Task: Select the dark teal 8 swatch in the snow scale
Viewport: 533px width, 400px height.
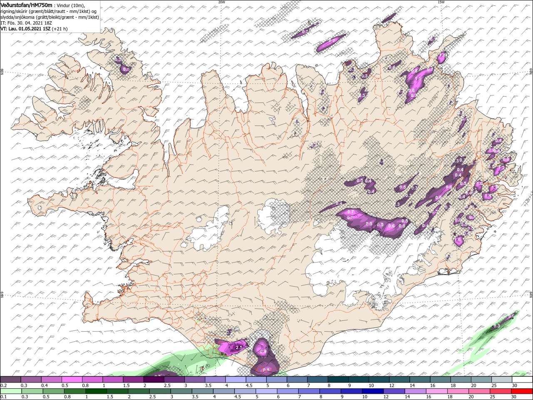Action: tap(338, 380)
